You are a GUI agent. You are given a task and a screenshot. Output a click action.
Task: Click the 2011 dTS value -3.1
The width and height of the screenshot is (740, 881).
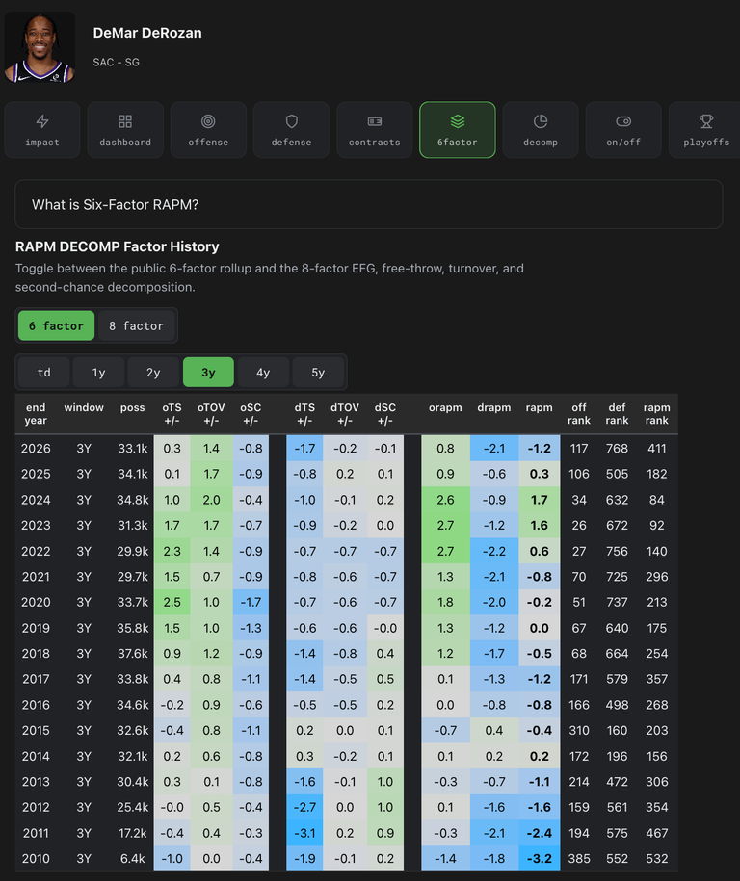304,833
